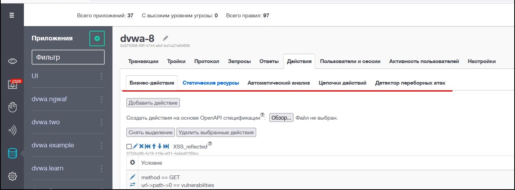Screen dimensions: 515x190
Task: Open the database applications sidebar icon
Action: pos(12,153)
